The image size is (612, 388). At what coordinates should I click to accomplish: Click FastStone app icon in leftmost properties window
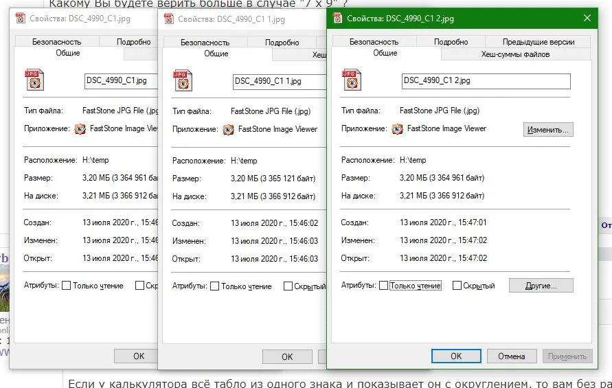pos(80,129)
